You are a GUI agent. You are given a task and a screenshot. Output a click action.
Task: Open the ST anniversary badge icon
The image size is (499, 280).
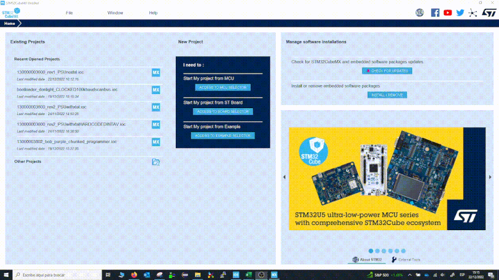(x=420, y=12)
